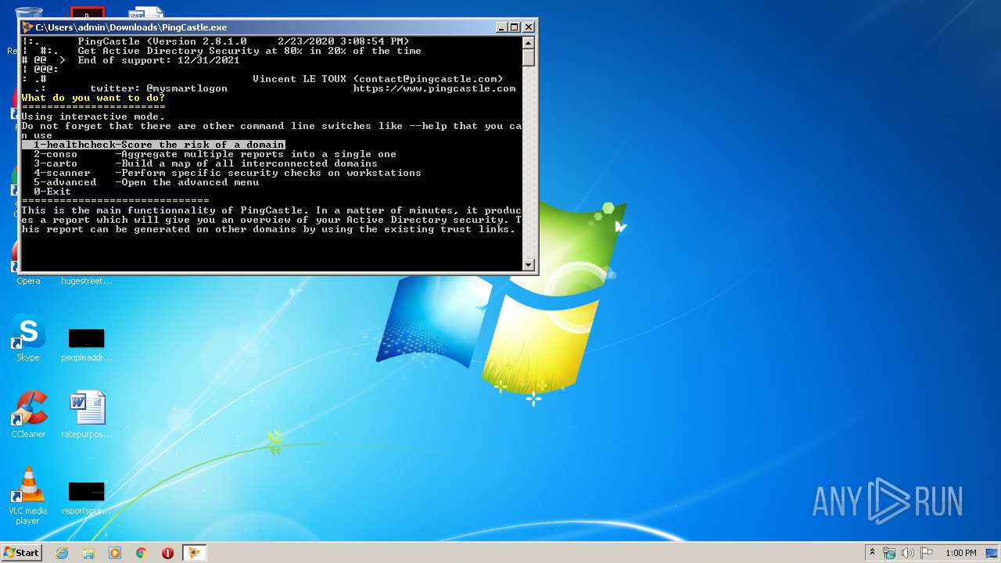Show hidden system tray icons
Viewport: 1001px width, 563px height.
point(873,553)
